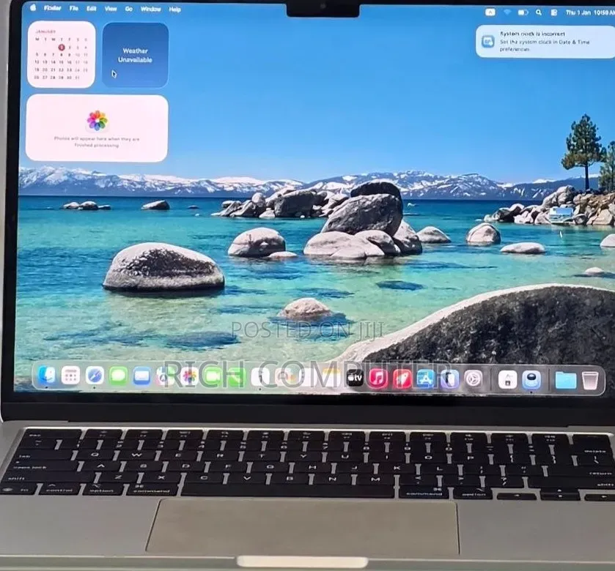Open System Settings gear in Dock

tap(474, 379)
